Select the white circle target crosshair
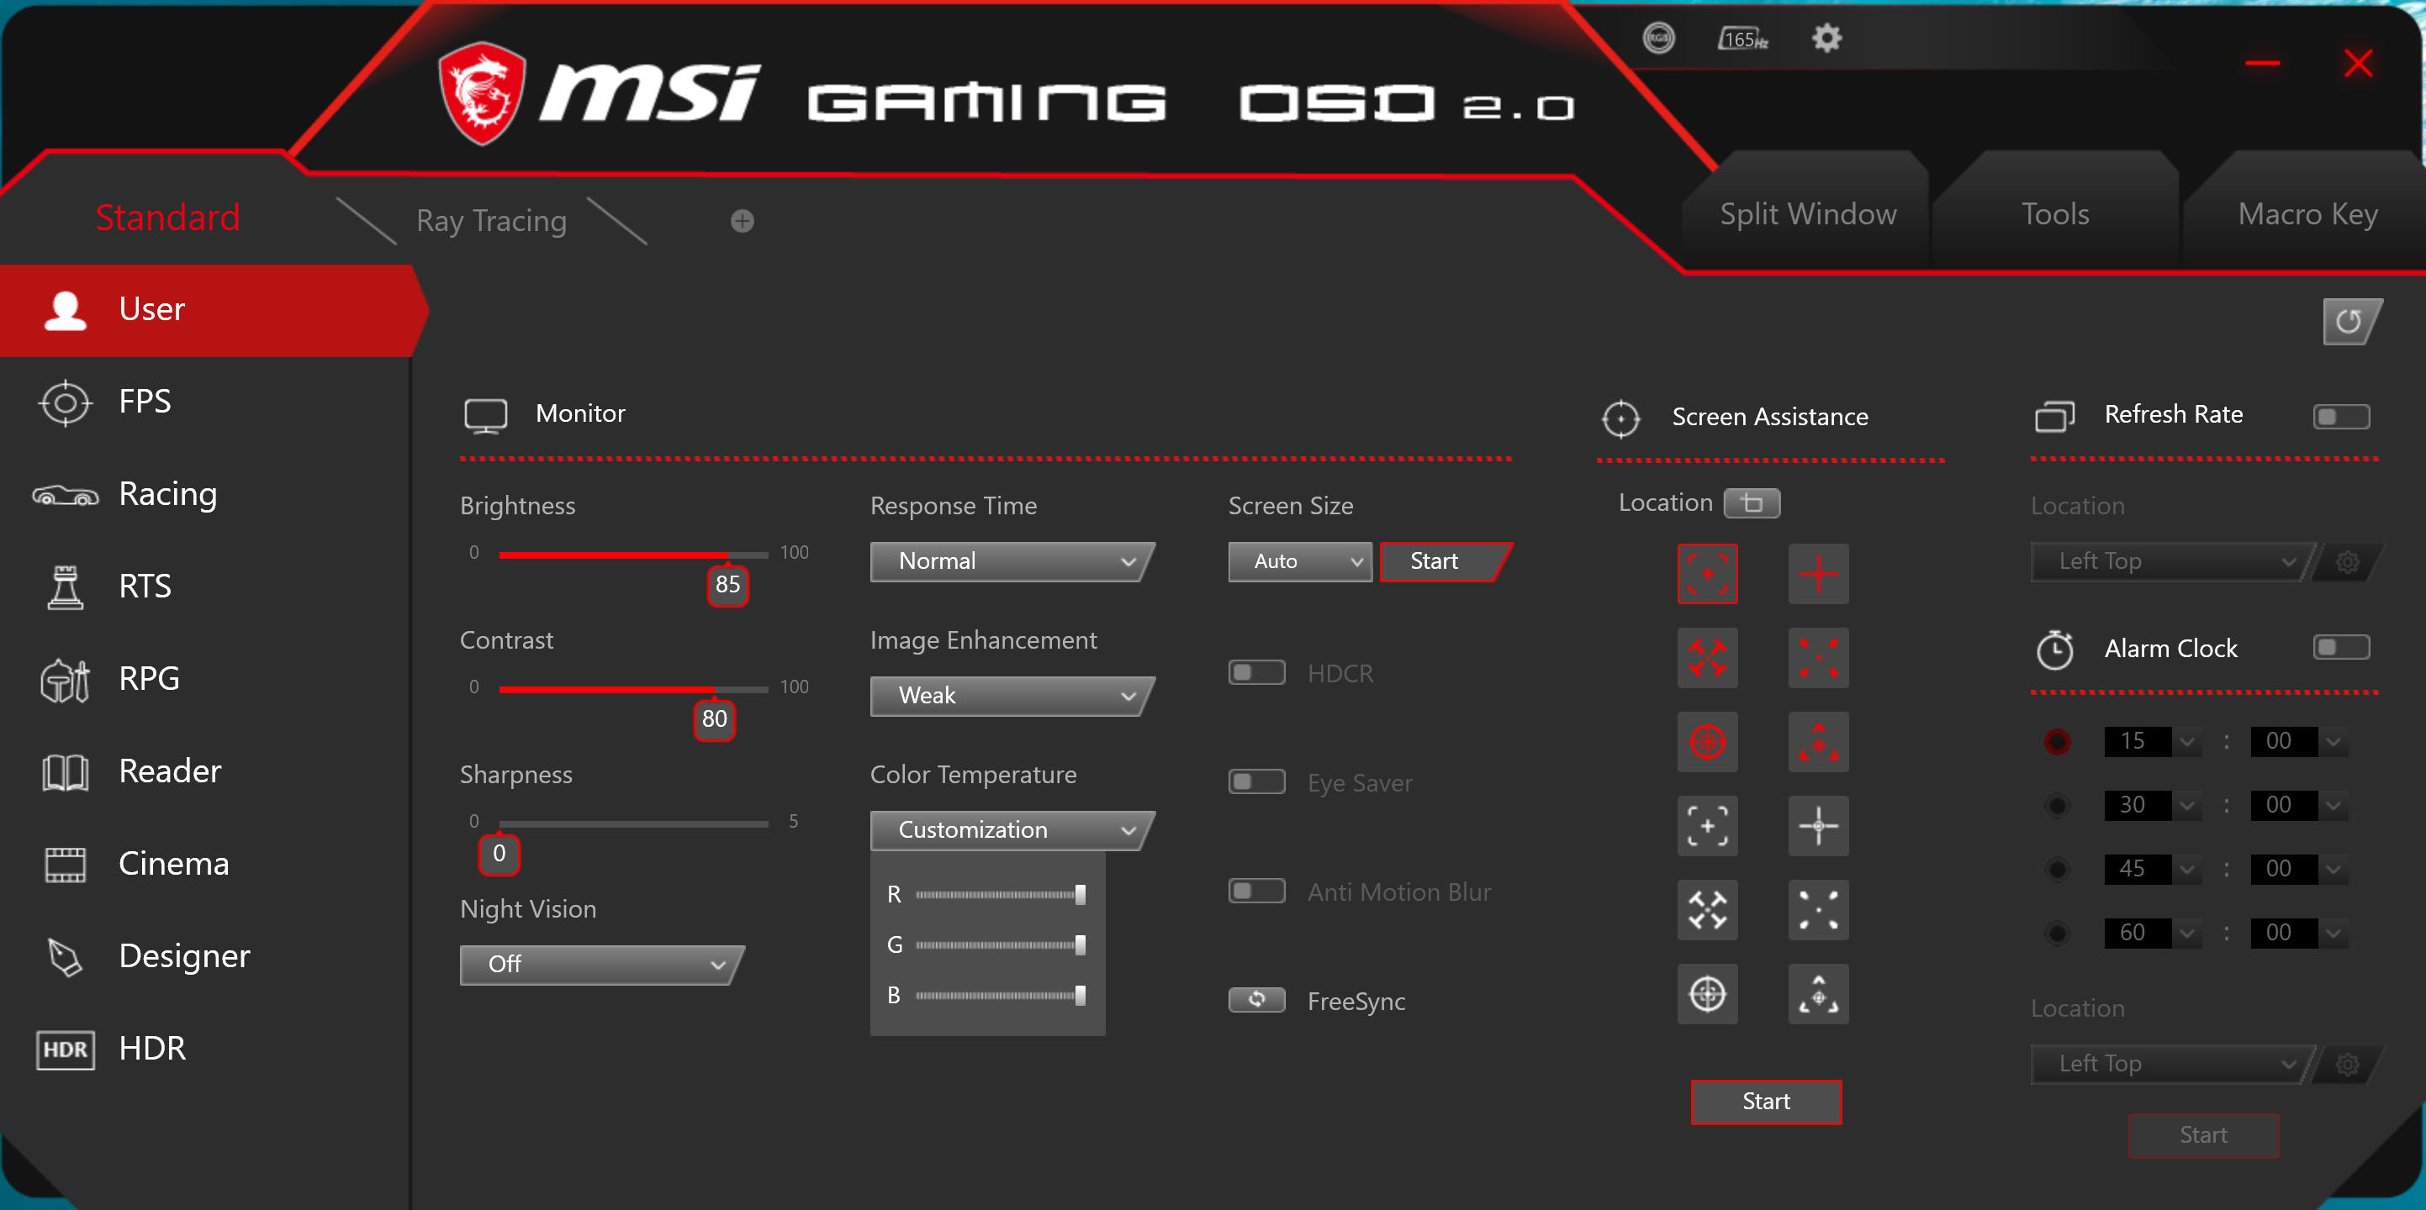2426x1210 pixels. [1707, 993]
